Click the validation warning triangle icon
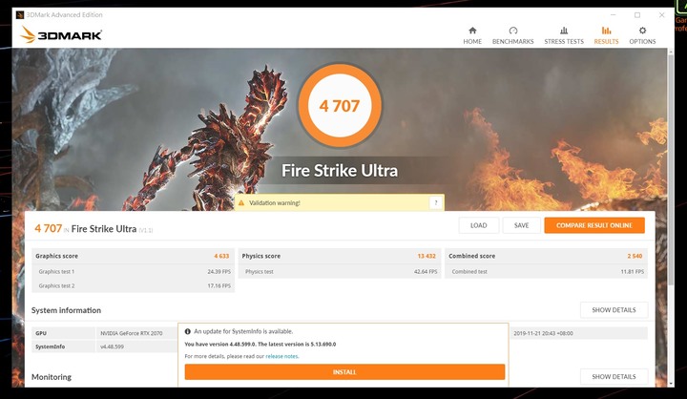687x399 pixels. [241, 203]
